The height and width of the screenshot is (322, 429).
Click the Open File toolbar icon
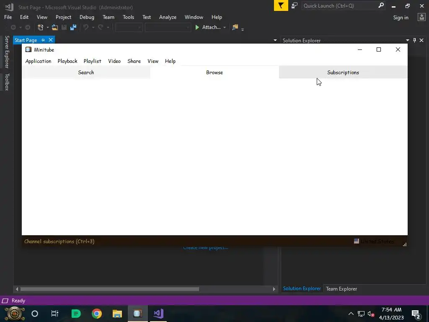coord(55,27)
